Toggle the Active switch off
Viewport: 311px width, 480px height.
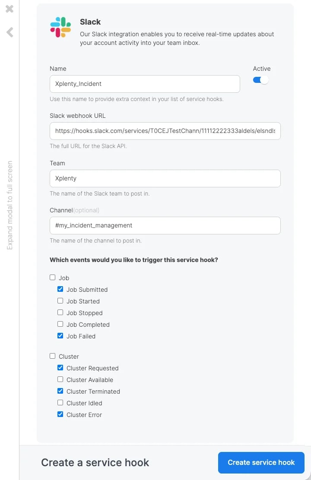261,80
